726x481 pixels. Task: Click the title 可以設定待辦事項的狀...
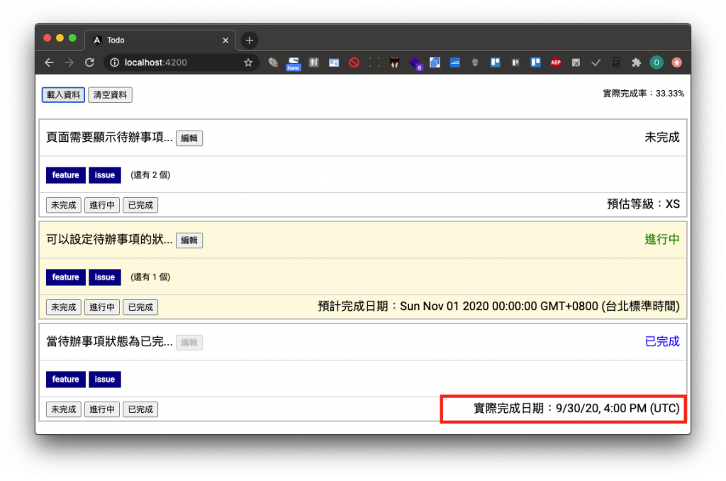tap(109, 240)
